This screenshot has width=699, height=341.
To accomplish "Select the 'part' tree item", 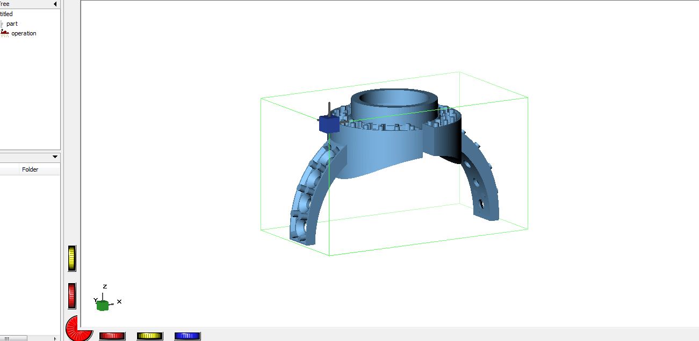I will coord(12,24).
